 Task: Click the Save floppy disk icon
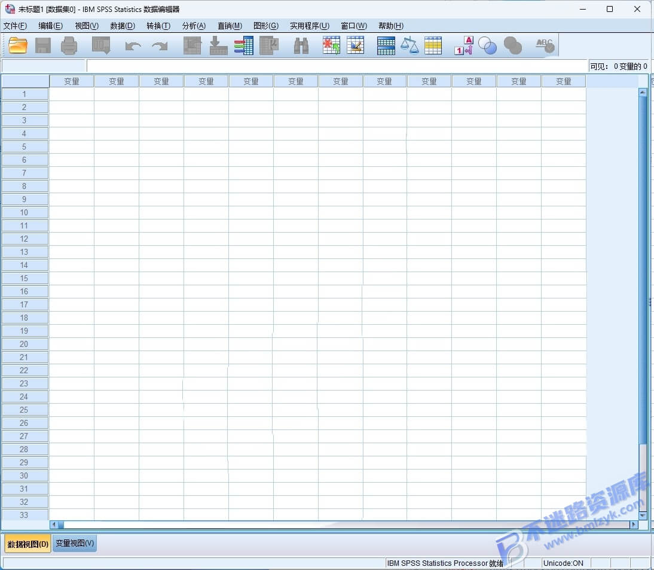[43, 45]
